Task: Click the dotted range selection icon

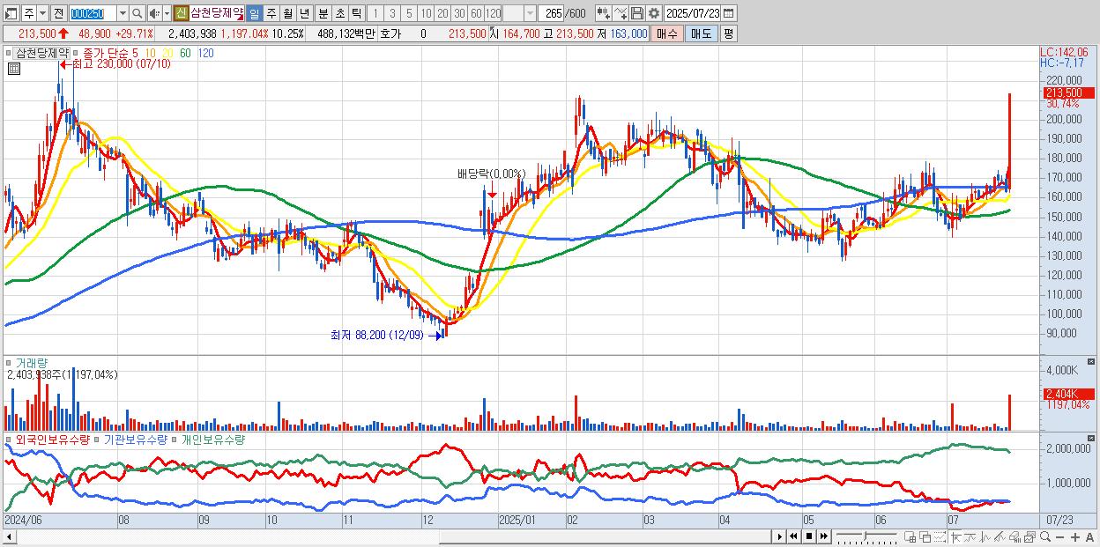Action: [940, 537]
